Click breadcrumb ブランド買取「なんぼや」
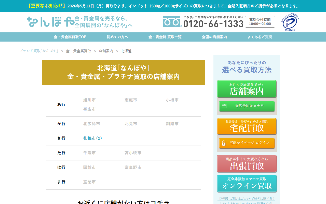This screenshot has height=204, width=326. pyautogui.click(x=39, y=51)
